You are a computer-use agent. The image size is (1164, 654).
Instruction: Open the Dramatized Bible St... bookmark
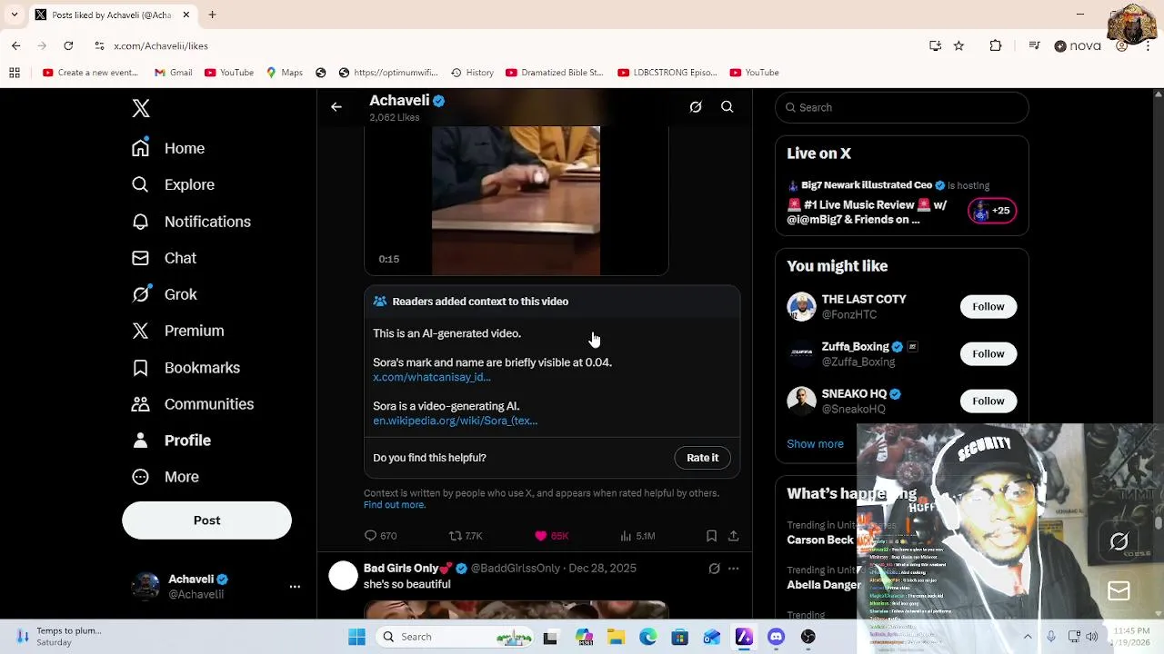tap(555, 73)
